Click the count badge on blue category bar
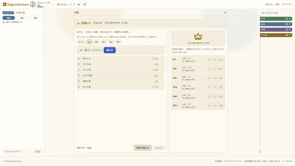 (x=287, y=24)
